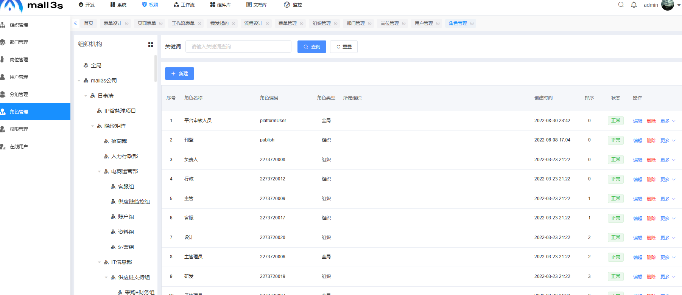Close the 菜单管理 tab
682x295 pixels.
click(x=302, y=23)
